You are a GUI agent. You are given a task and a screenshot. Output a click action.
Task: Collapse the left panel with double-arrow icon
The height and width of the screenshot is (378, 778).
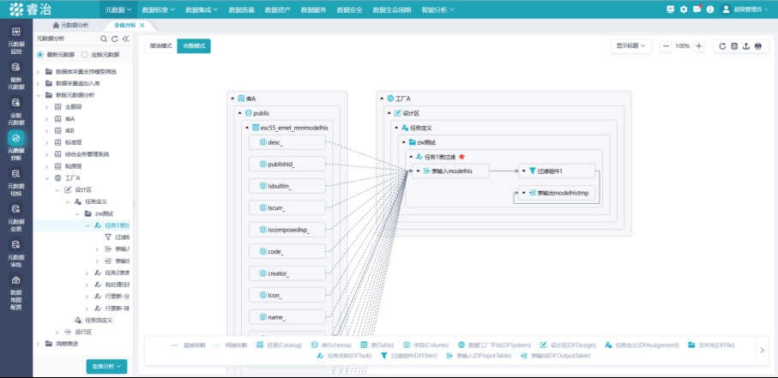pyautogui.click(x=125, y=39)
